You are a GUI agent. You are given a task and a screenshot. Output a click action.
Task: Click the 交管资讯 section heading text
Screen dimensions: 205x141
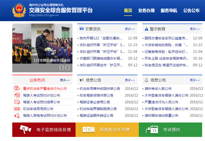click(x=93, y=29)
